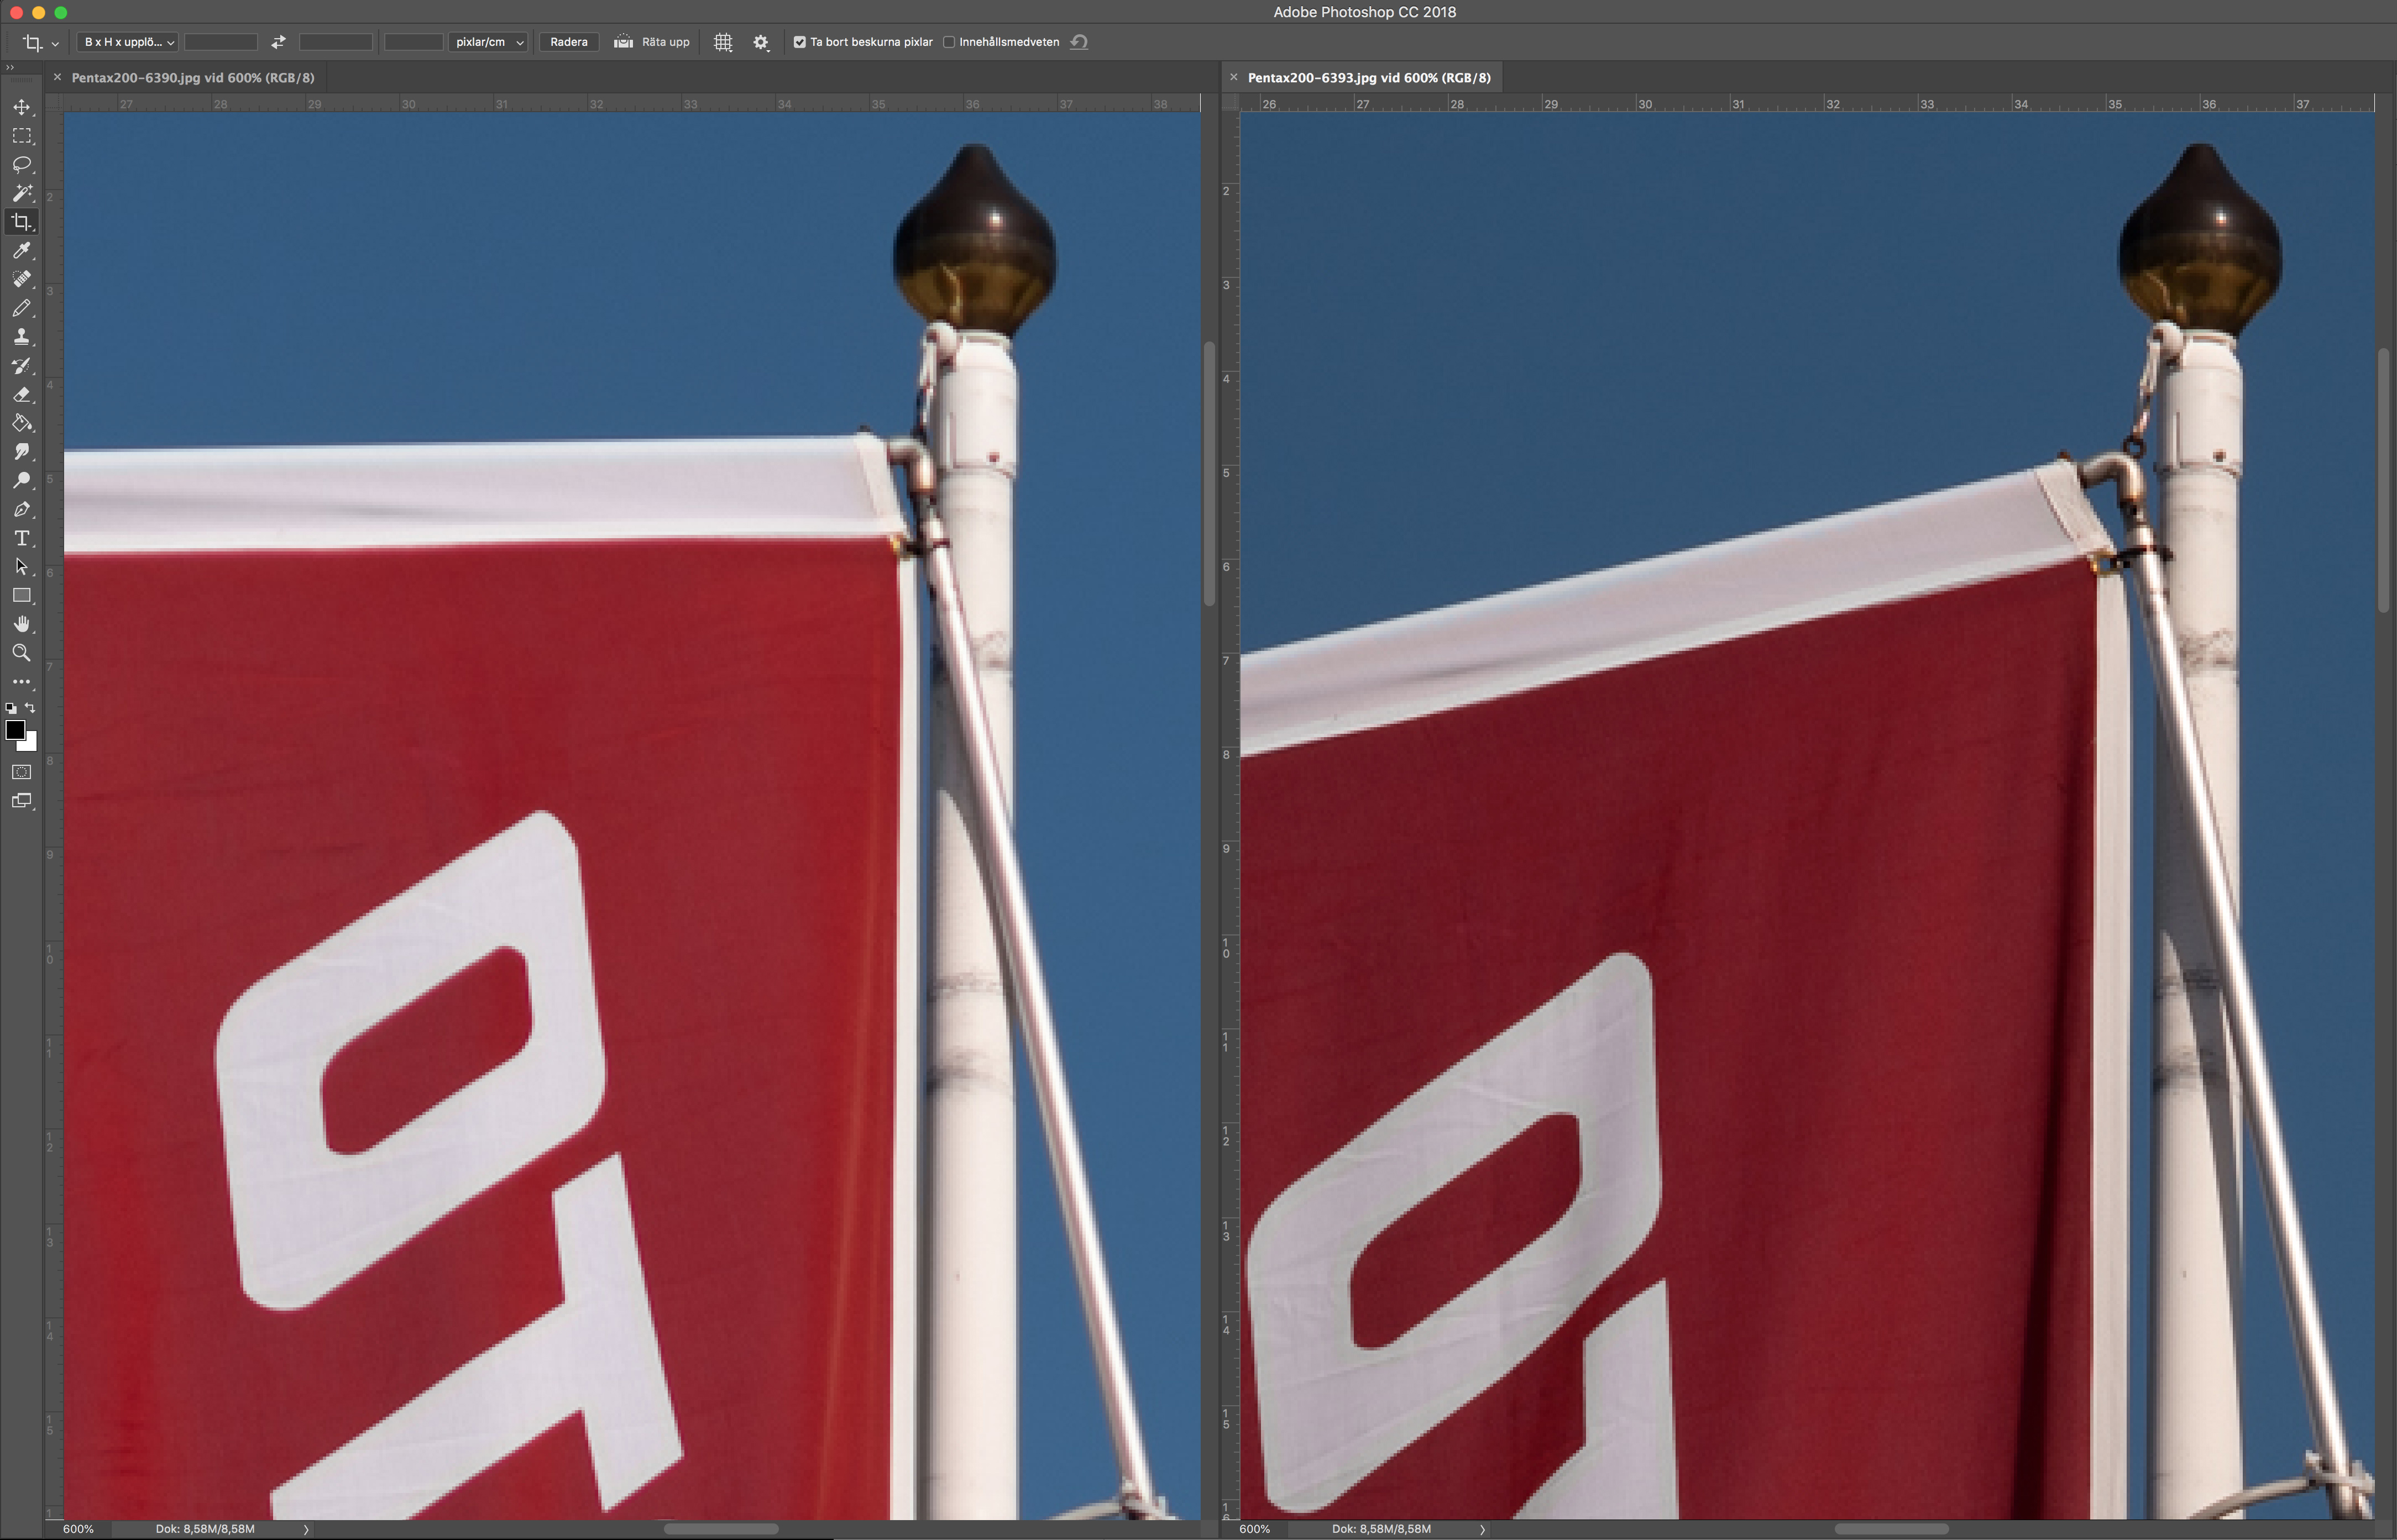This screenshot has height=1540, width=2397.
Task: Activate the Eraser tool
Action: tap(21, 395)
